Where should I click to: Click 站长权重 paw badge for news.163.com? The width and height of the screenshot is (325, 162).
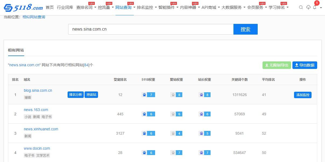tap(205, 114)
